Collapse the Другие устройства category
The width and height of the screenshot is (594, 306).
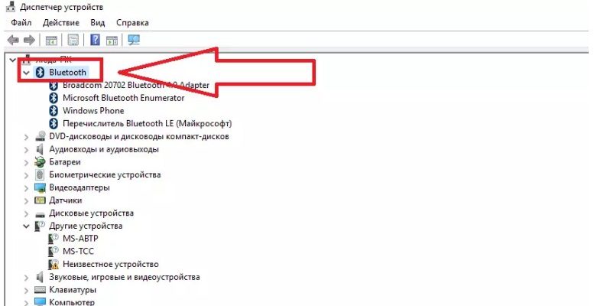click(26, 226)
